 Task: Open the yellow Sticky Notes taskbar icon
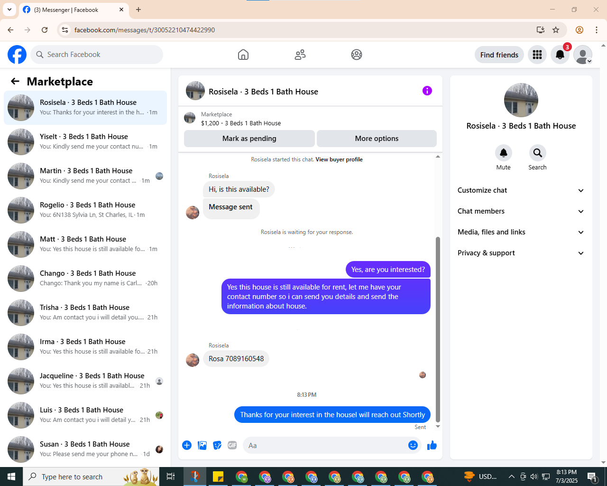click(x=218, y=477)
